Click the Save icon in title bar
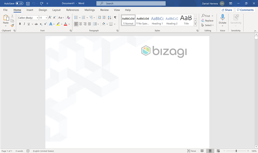 click(x=28, y=4)
